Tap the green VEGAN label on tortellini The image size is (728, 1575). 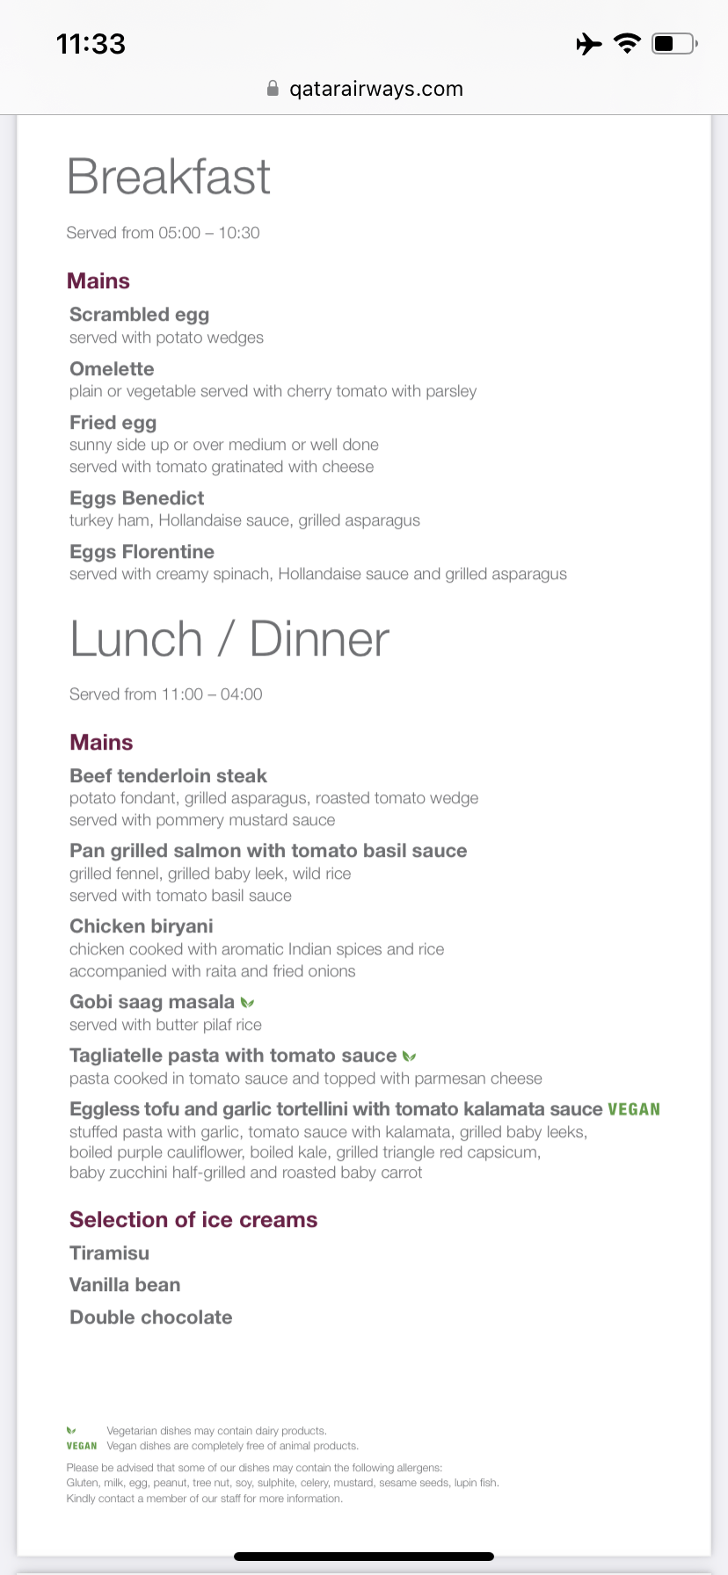coord(633,1109)
